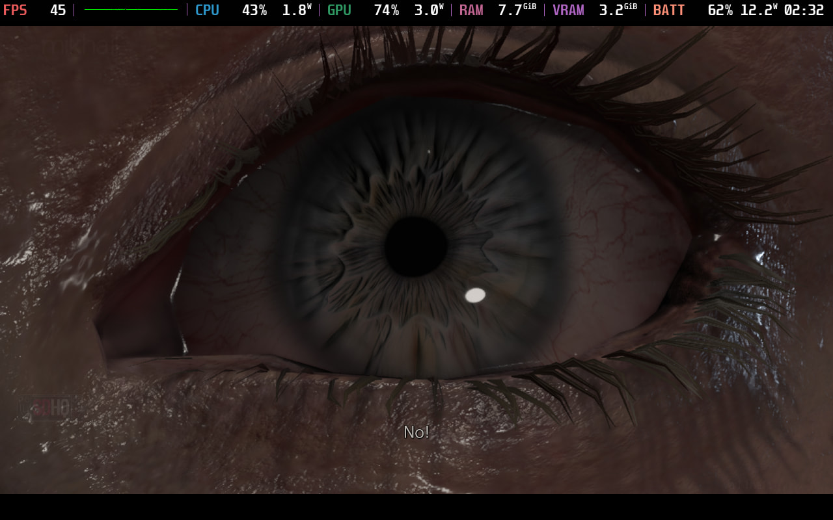Select the battery level 62%
The height and width of the screenshot is (520, 833).
coord(720,10)
